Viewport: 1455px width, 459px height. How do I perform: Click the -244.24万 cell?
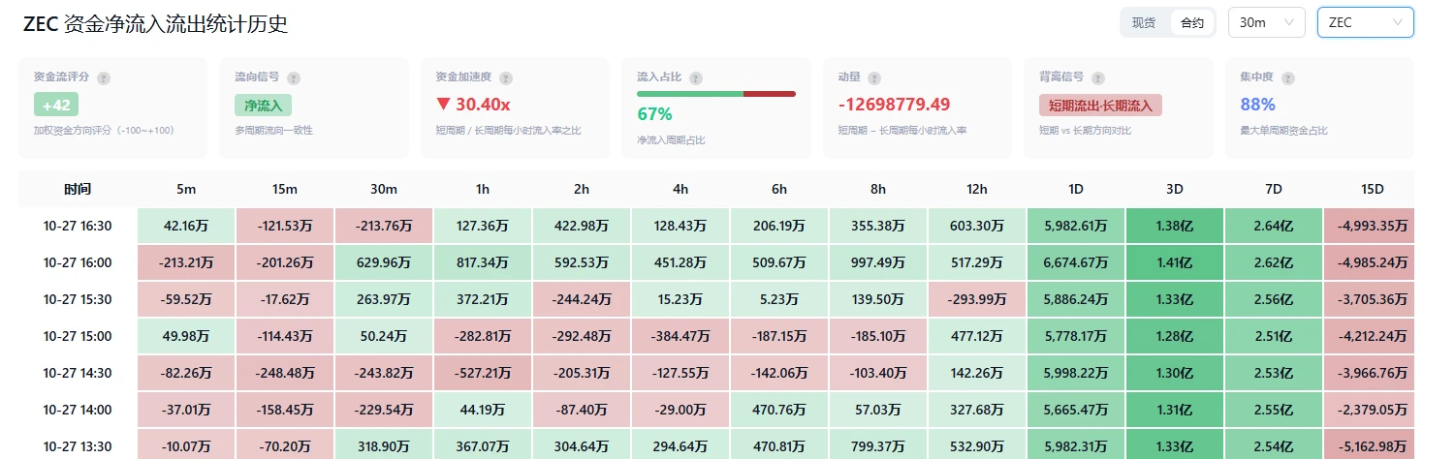[x=582, y=299]
